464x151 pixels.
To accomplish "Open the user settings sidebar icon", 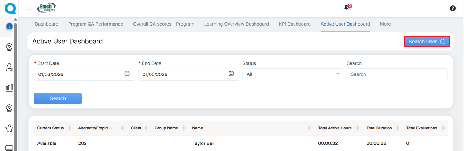I will tap(10, 67).
